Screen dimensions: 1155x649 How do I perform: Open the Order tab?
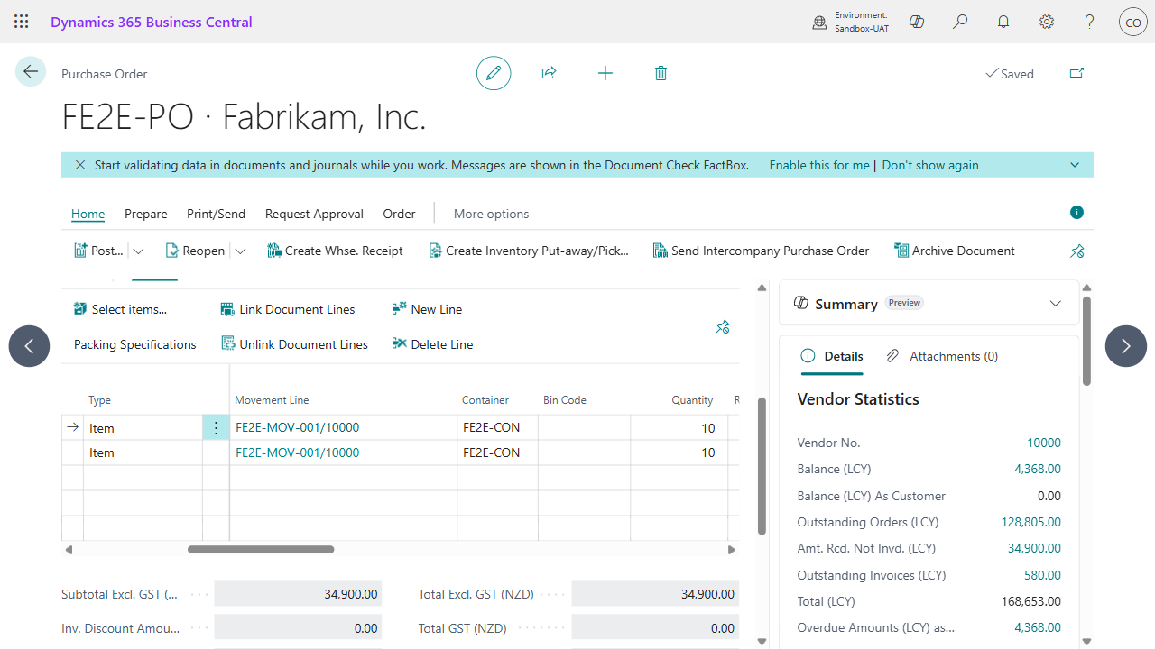[399, 214]
